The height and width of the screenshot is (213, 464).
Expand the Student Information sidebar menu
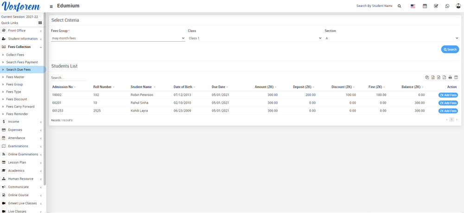[22, 39]
